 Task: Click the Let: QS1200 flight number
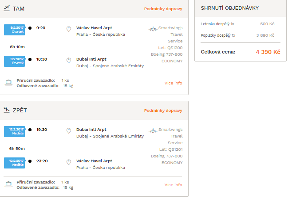(170, 48)
